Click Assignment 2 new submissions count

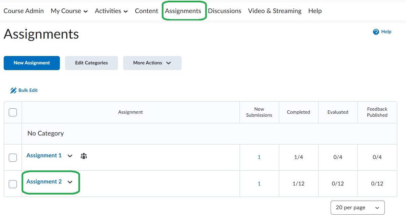(259, 184)
